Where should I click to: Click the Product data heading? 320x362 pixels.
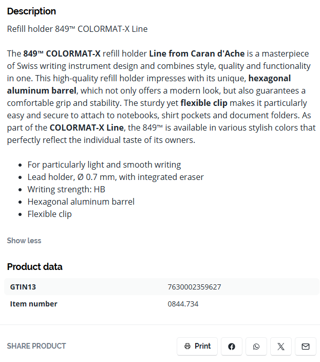coord(34,267)
